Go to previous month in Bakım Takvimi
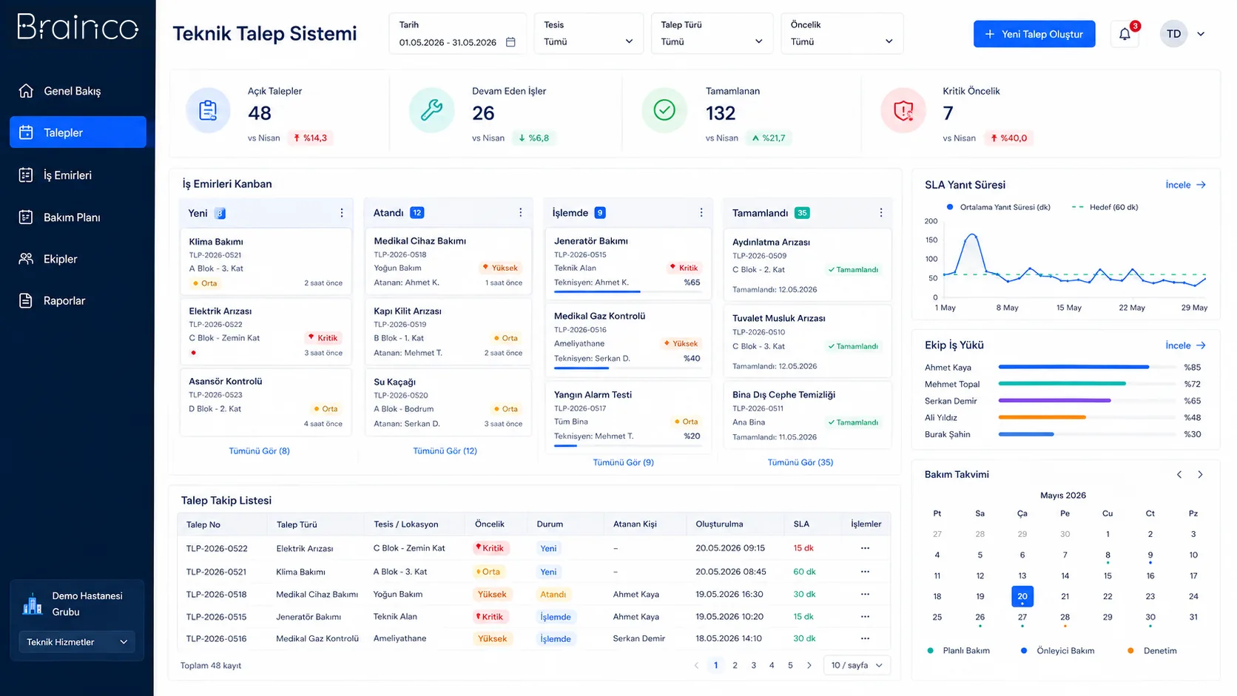The height and width of the screenshot is (696, 1237). 1179,475
